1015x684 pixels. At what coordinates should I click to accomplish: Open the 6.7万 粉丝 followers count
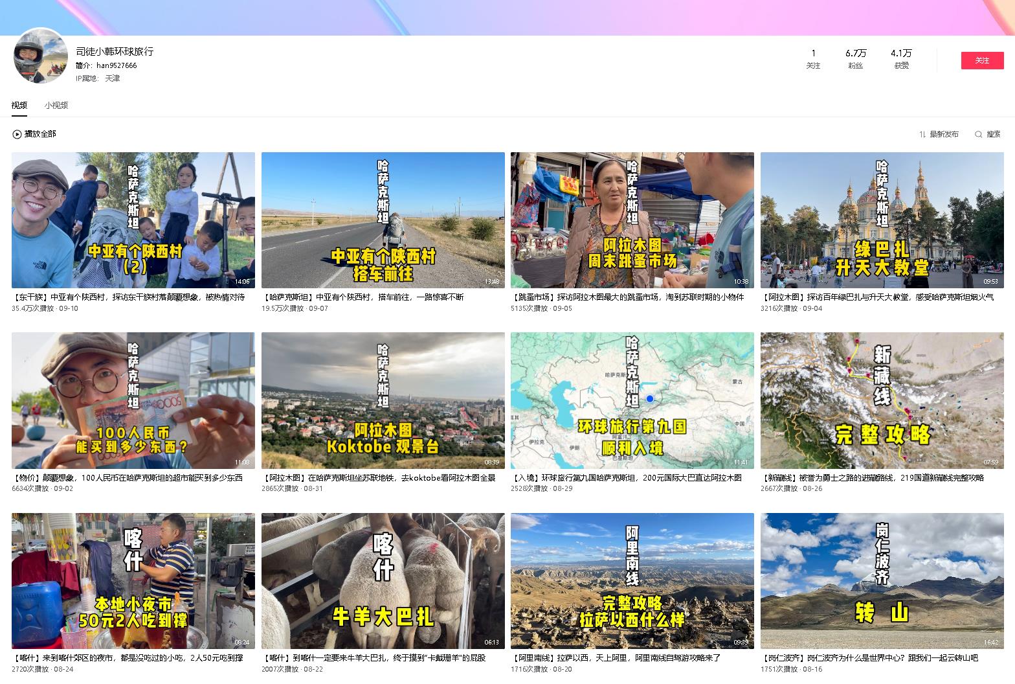coord(855,58)
